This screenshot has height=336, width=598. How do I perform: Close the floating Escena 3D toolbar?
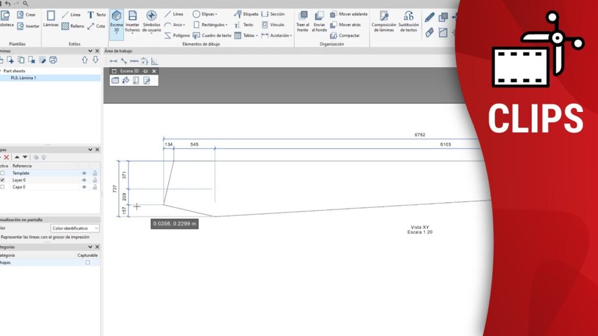[154, 71]
